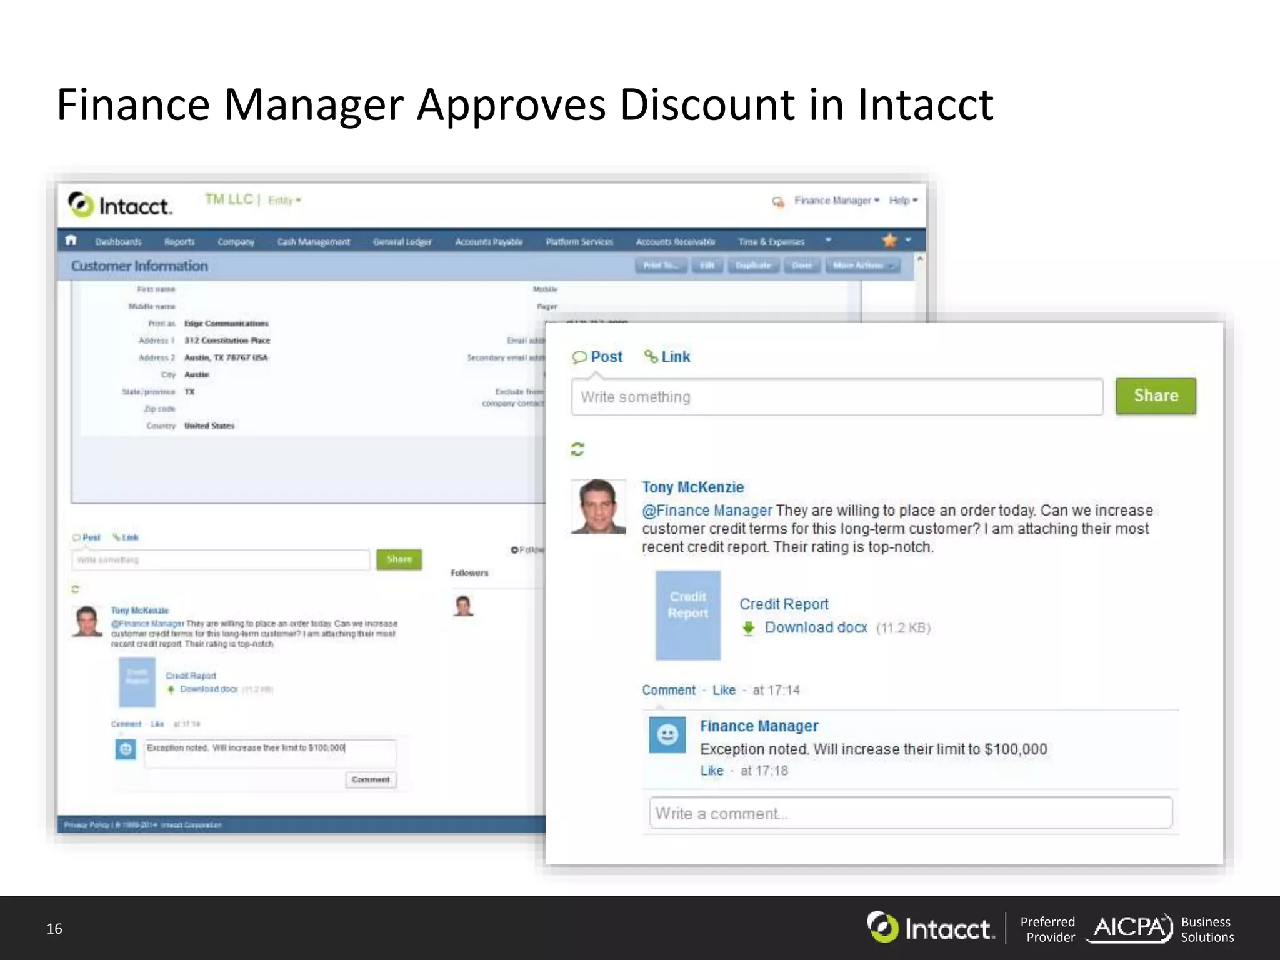Click the Follow link above Followers
Viewport: 1280px width, 960px height.
(x=528, y=550)
